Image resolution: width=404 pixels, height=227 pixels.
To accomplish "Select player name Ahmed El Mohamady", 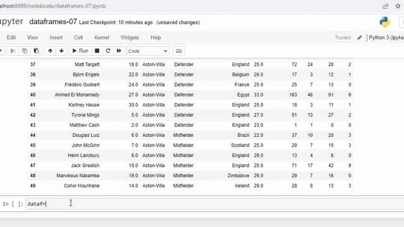I will click(x=77, y=95).
